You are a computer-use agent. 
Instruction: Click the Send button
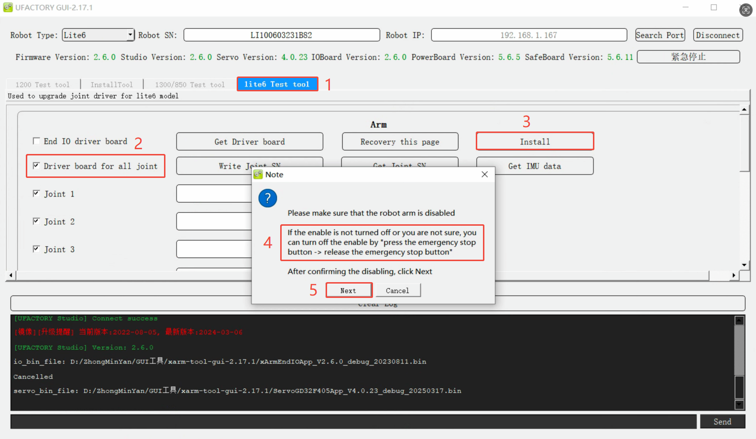point(723,422)
